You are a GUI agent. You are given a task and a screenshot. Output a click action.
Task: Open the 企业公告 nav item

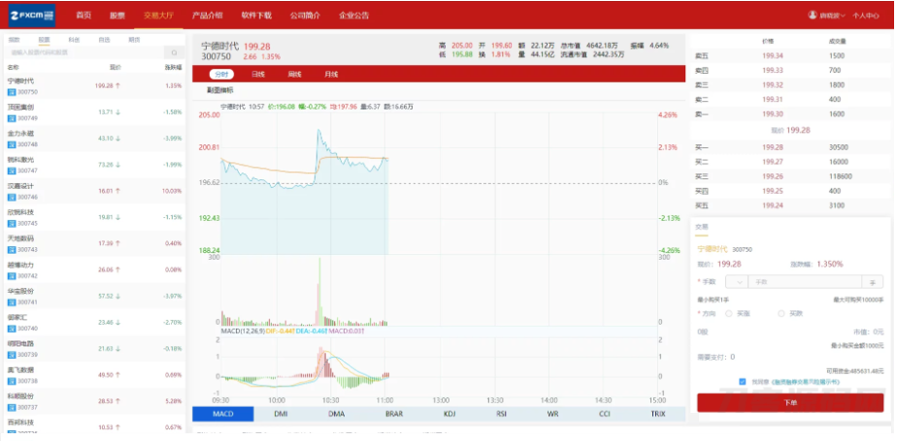(353, 16)
